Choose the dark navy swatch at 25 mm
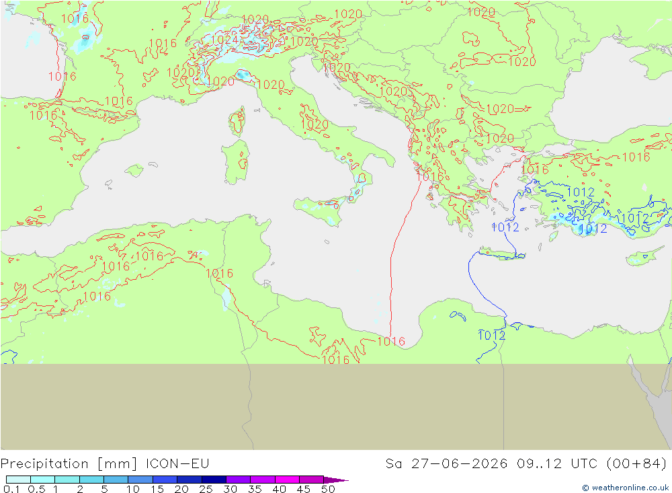This screenshot has width=672, height=493. click(x=214, y=480)
